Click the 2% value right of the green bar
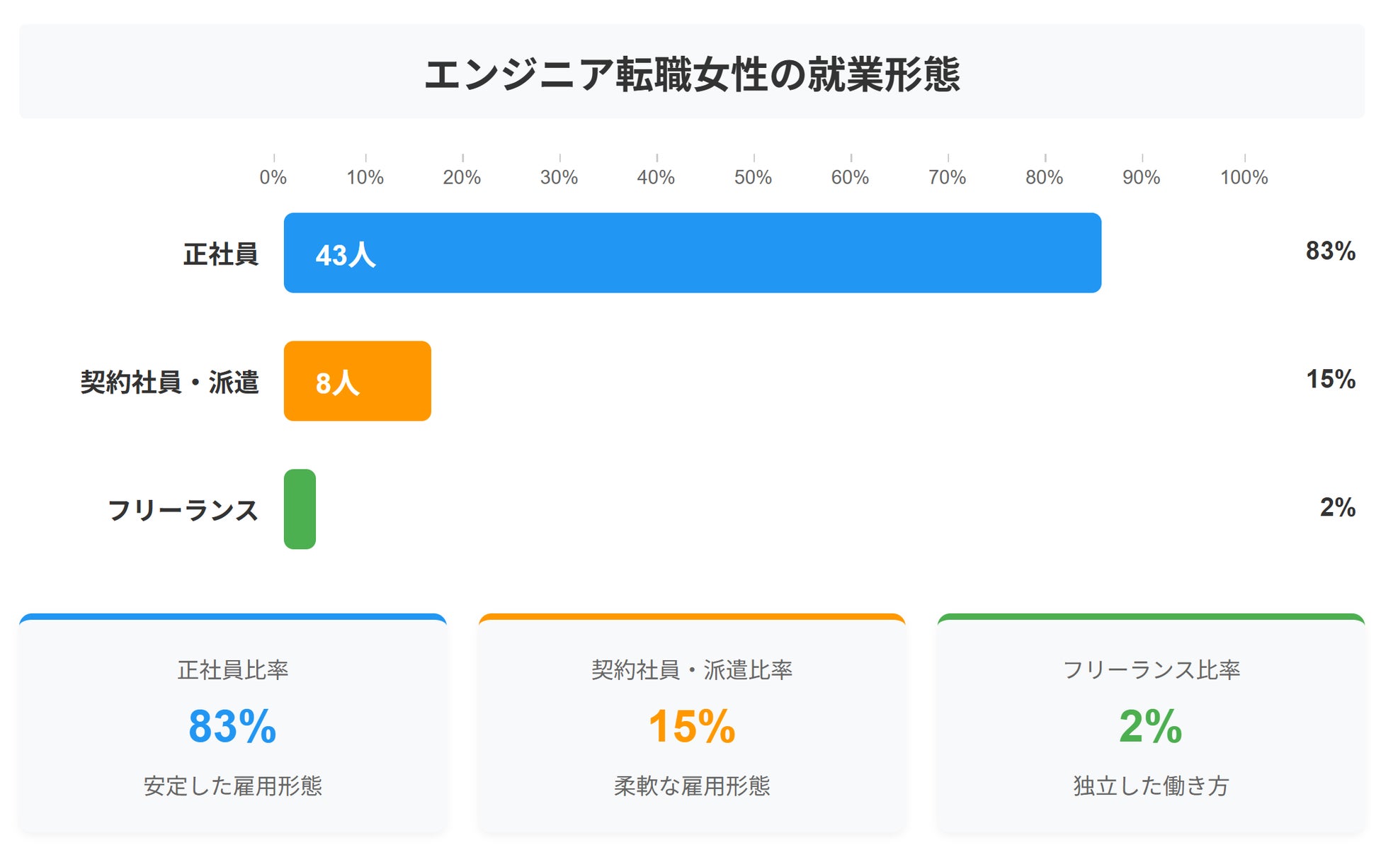 click(1337, 507)
